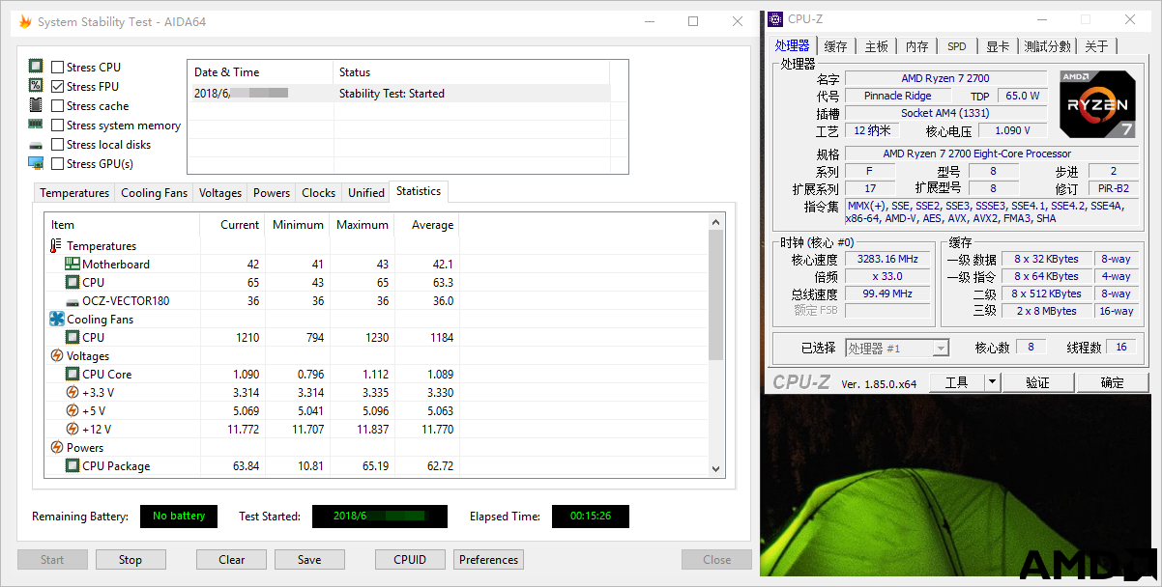Screen dimensions: 1162x587
Task: Click the cache chip icon beside Stress cache
Action: click(x=36, y=105)
